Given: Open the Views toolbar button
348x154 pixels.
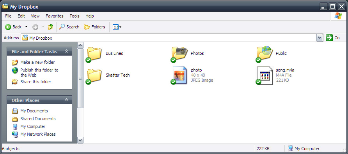Looking at the screenshot, I should pos(117,27).
